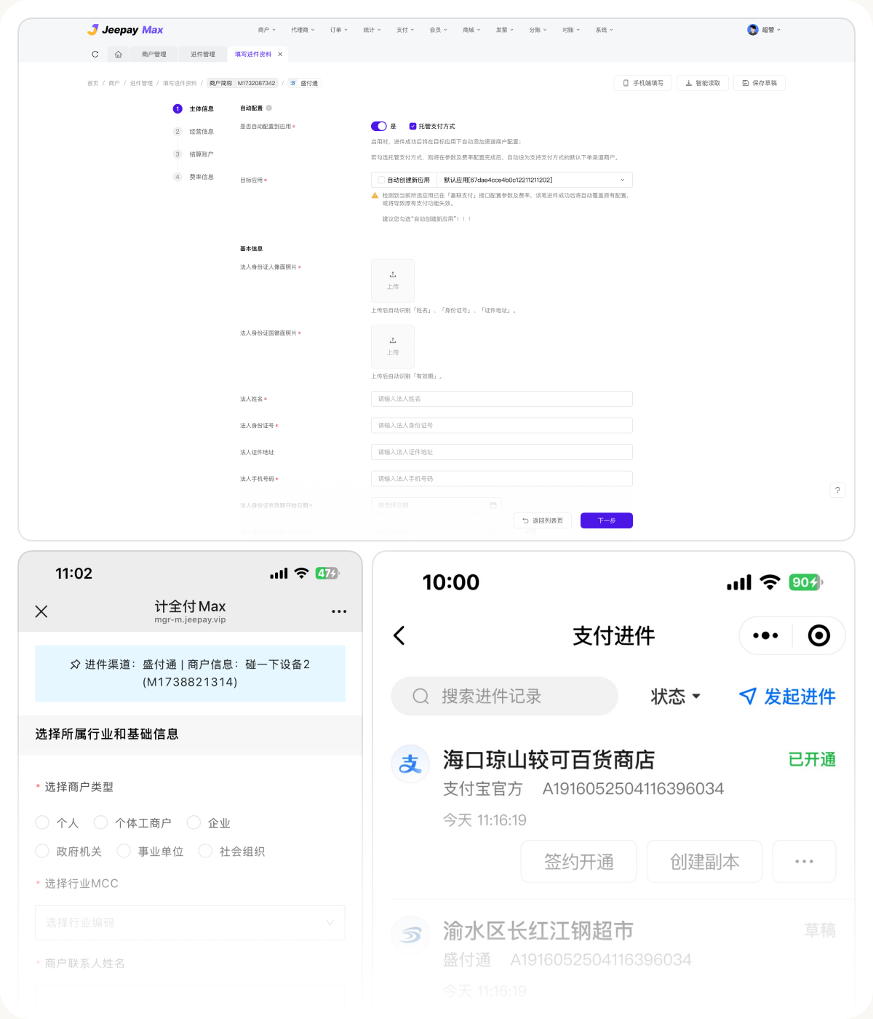Viewport: 873px width, 1019px height.
Task: Click step 2 经营信息
Action: [x=194, y=131]
